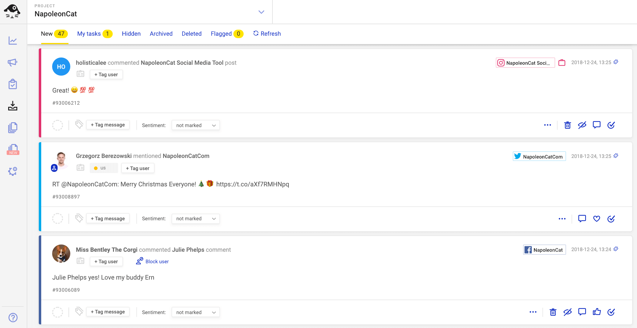Hide Miss Bentley's comment with eye icon
The height and width of the screenshot is (328, 637).
[x=568, y=312]
